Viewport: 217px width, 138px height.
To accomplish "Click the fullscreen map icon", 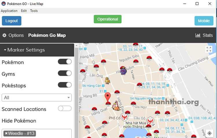I will 209,49.
